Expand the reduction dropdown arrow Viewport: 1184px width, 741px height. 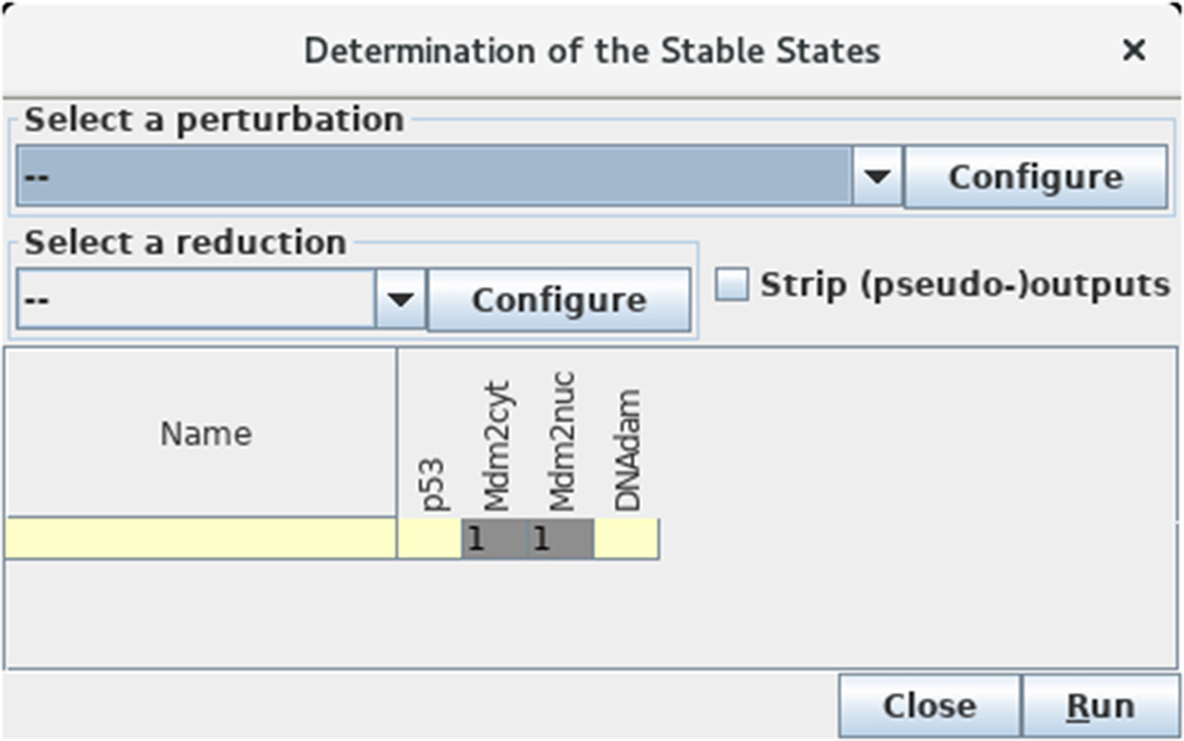pos(401,299)
